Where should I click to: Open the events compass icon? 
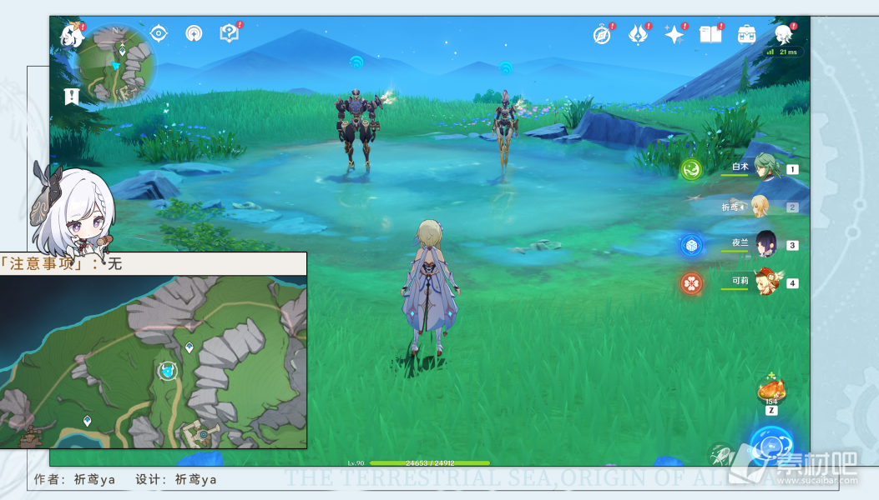point(602,35)
